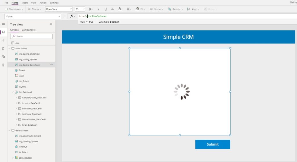Apply underline formatting
The width and height of the screenshot is (297, 162).
point(106,9)
